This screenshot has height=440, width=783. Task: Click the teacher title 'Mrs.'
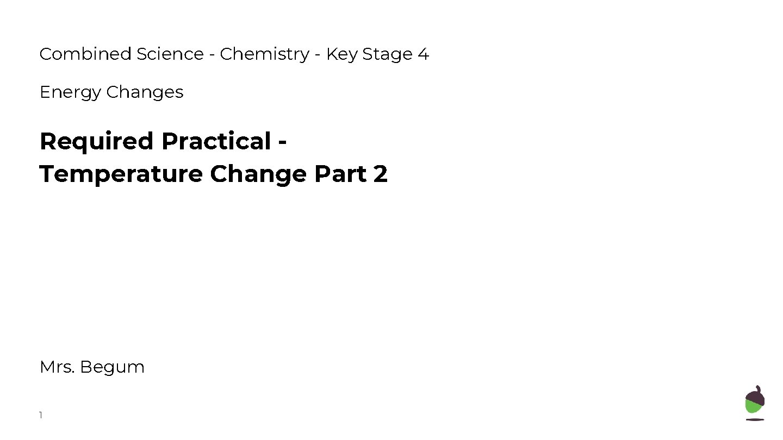57,367
